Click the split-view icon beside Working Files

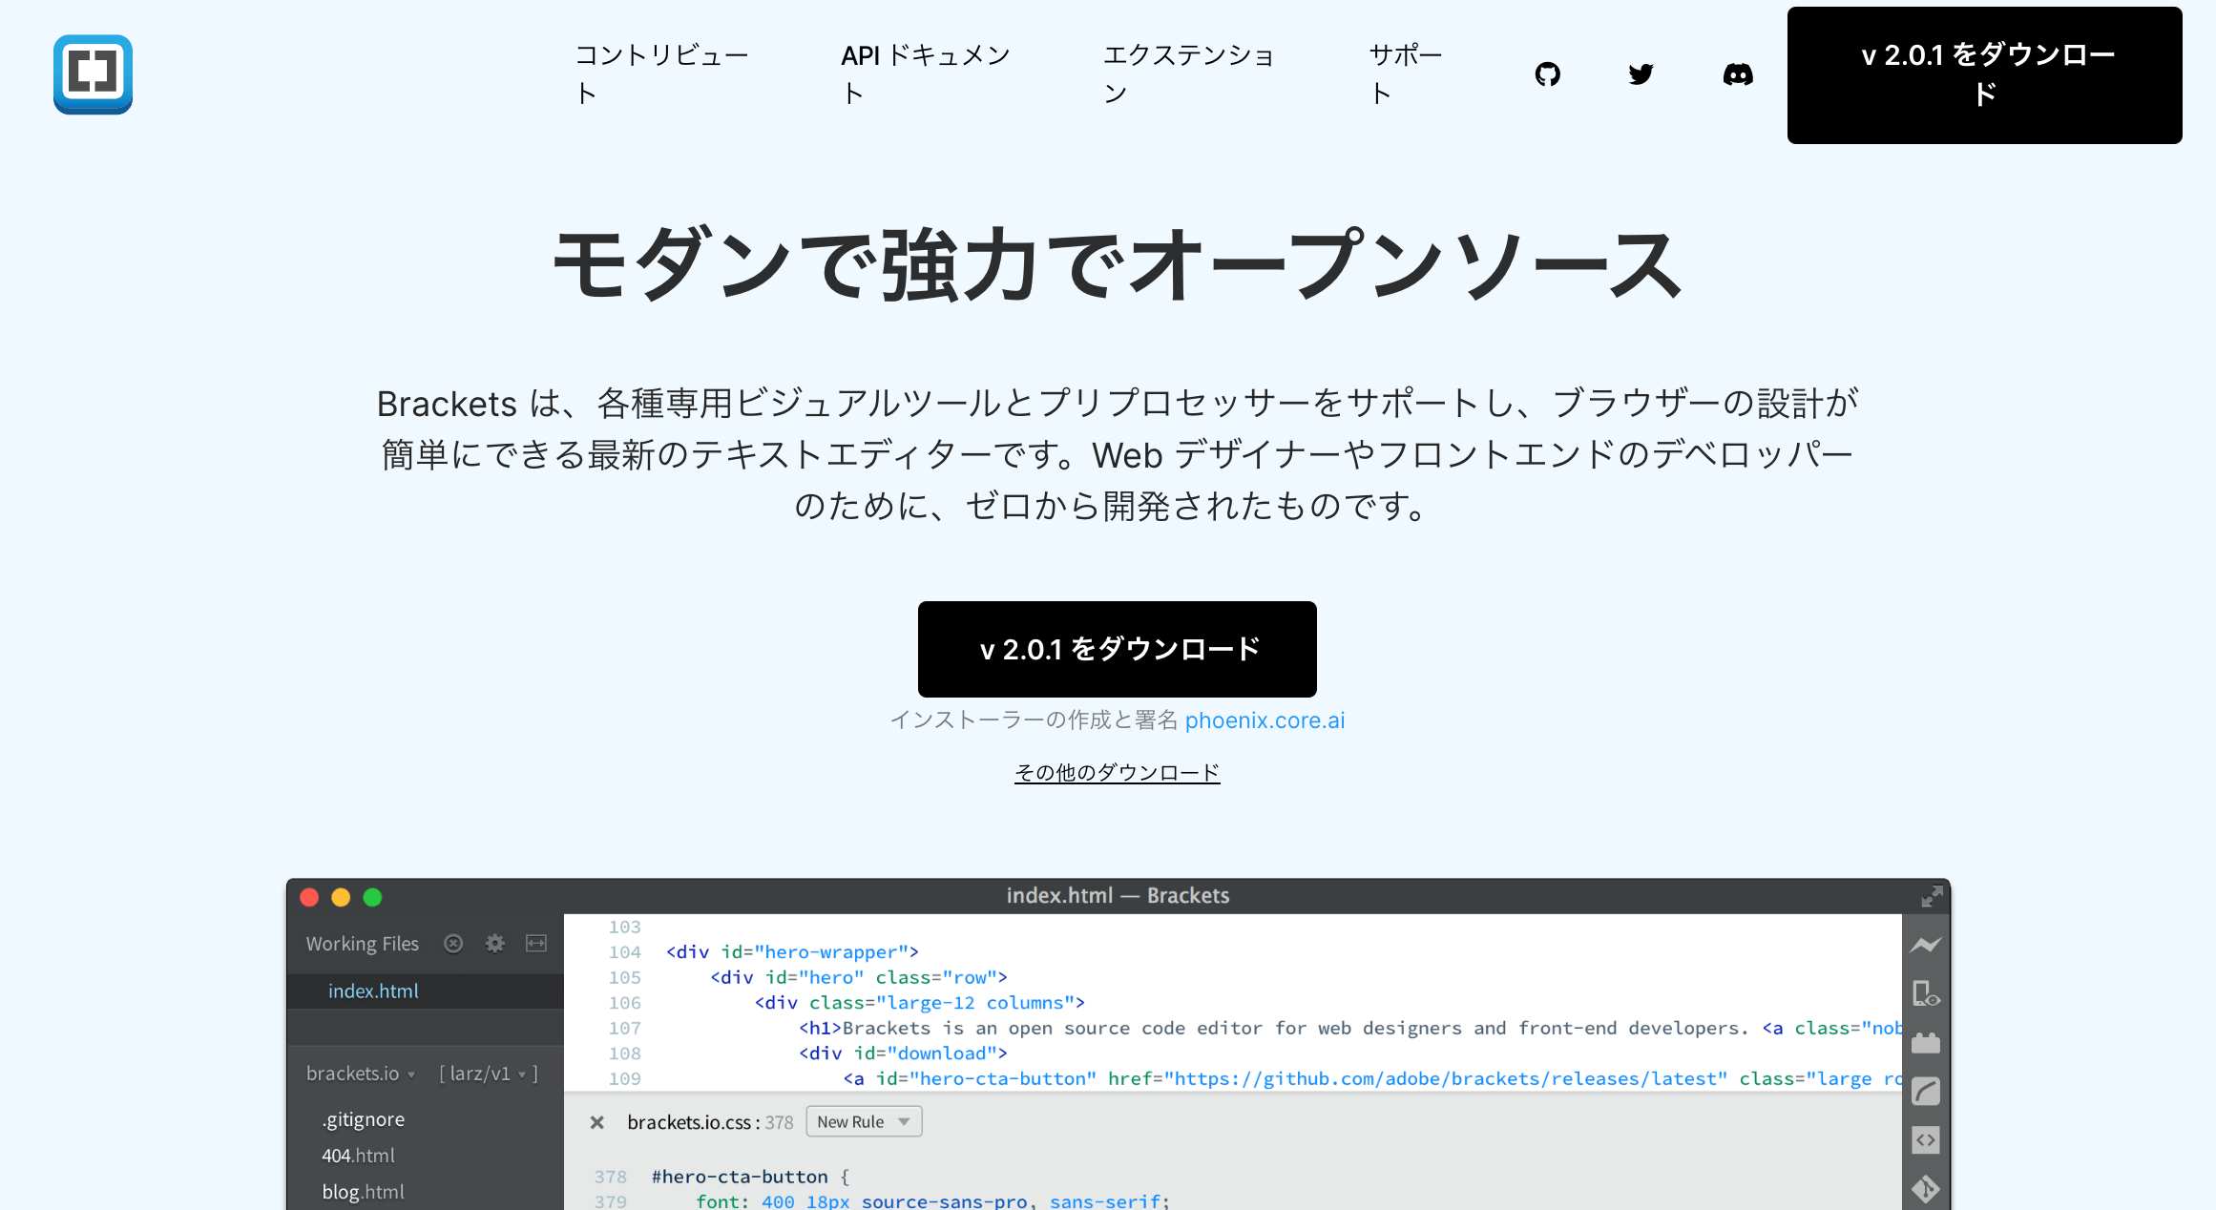tap(536, 944)
